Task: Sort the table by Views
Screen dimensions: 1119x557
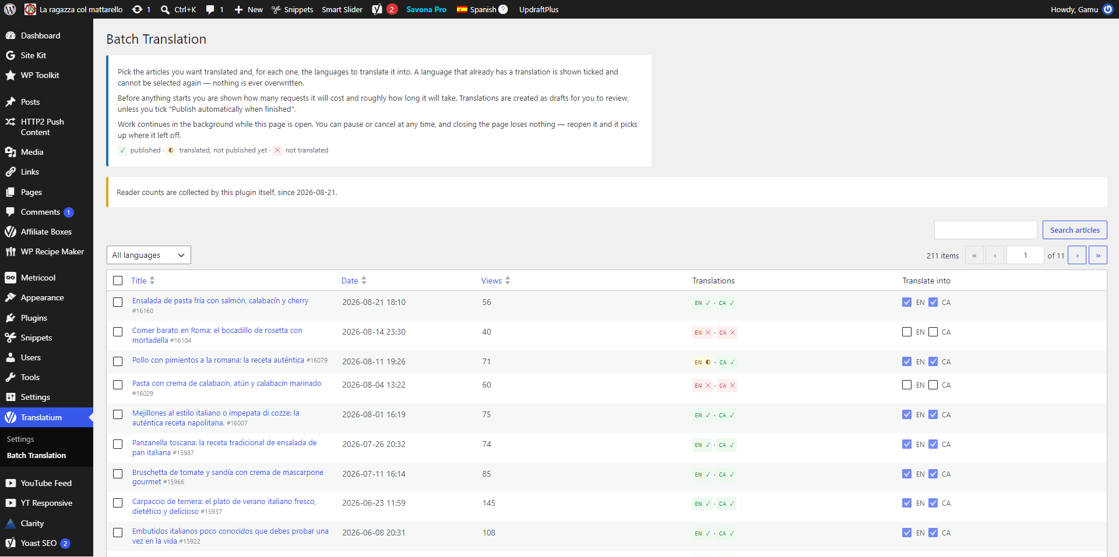Action: point(495,281)
